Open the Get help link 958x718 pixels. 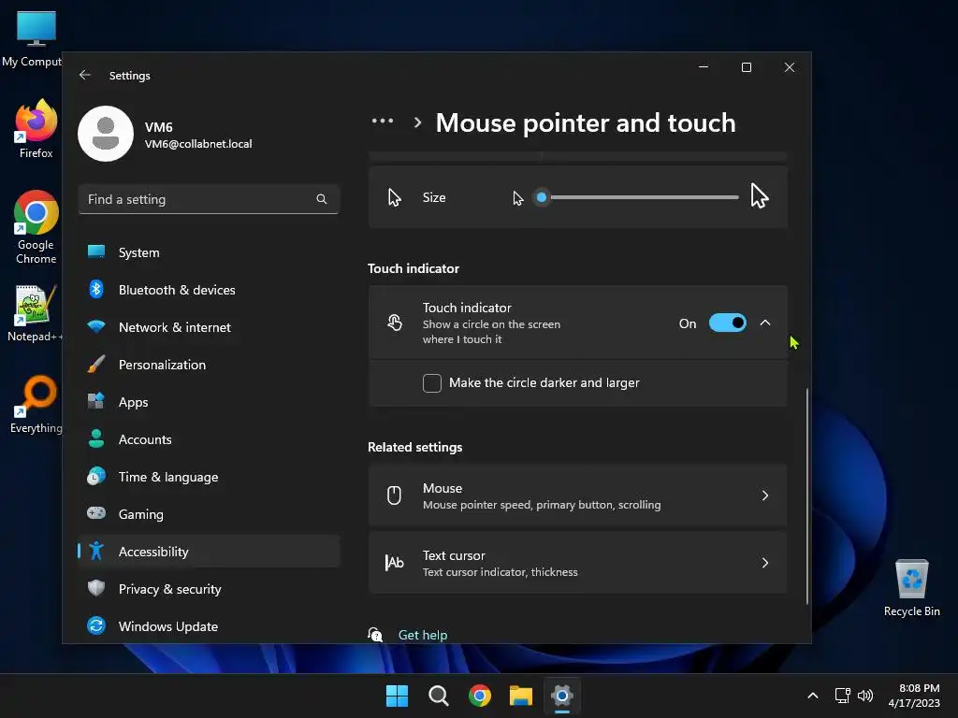[x=422, y=635]
